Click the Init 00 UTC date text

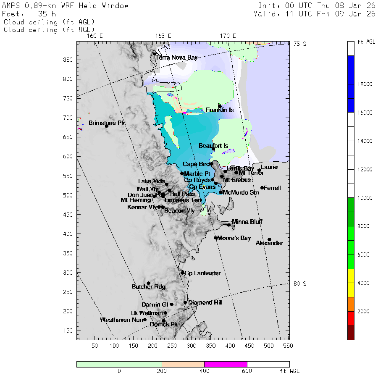click(317, 5)
